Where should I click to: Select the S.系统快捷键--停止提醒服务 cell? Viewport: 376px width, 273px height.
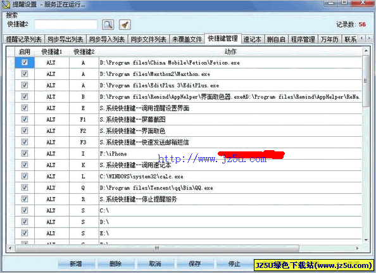[230, 199]
